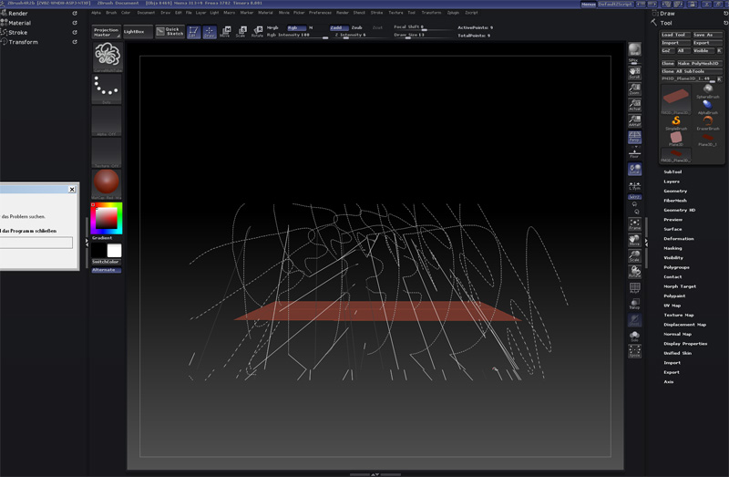Select the Draw mode button
729x477 pixels.
[x=210, y=32]
